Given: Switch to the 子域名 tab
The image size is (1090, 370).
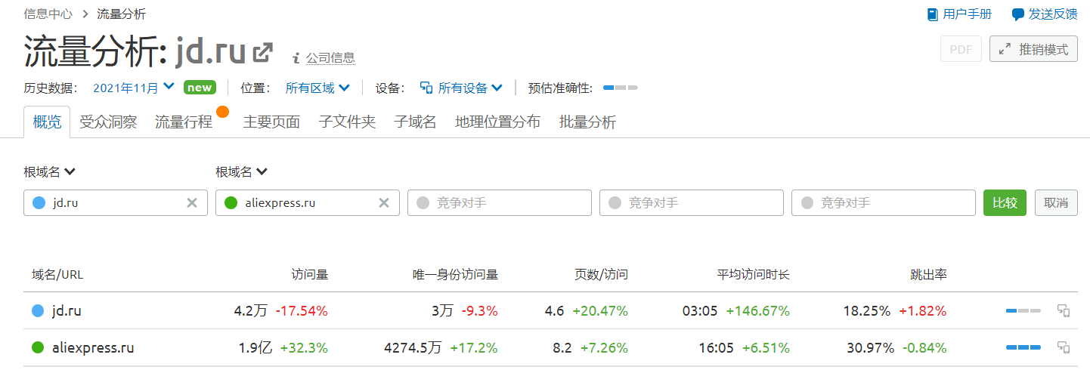Looking at the screenshot, I should pos(415,122).
